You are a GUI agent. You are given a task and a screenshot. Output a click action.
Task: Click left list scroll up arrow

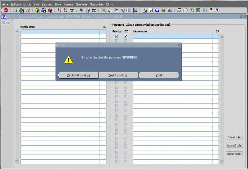point(17,32)
